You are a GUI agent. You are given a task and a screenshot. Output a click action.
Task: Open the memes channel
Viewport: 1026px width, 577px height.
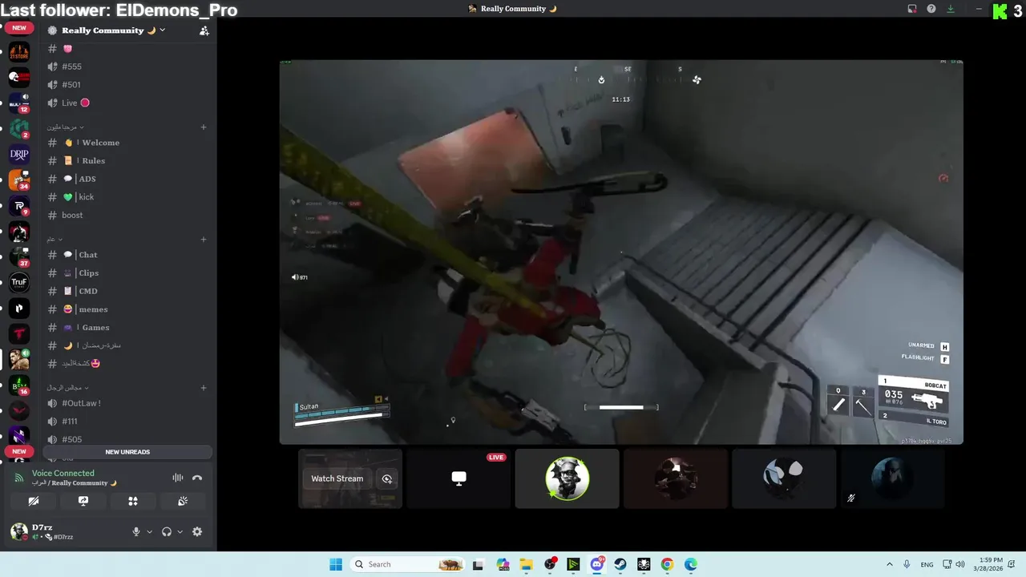point(127,309)
